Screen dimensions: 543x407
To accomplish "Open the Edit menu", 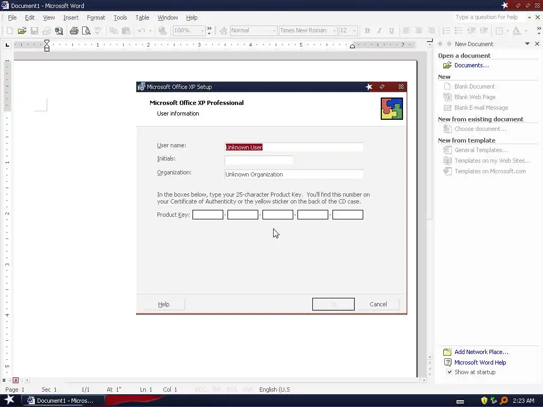I will (30, 17).
